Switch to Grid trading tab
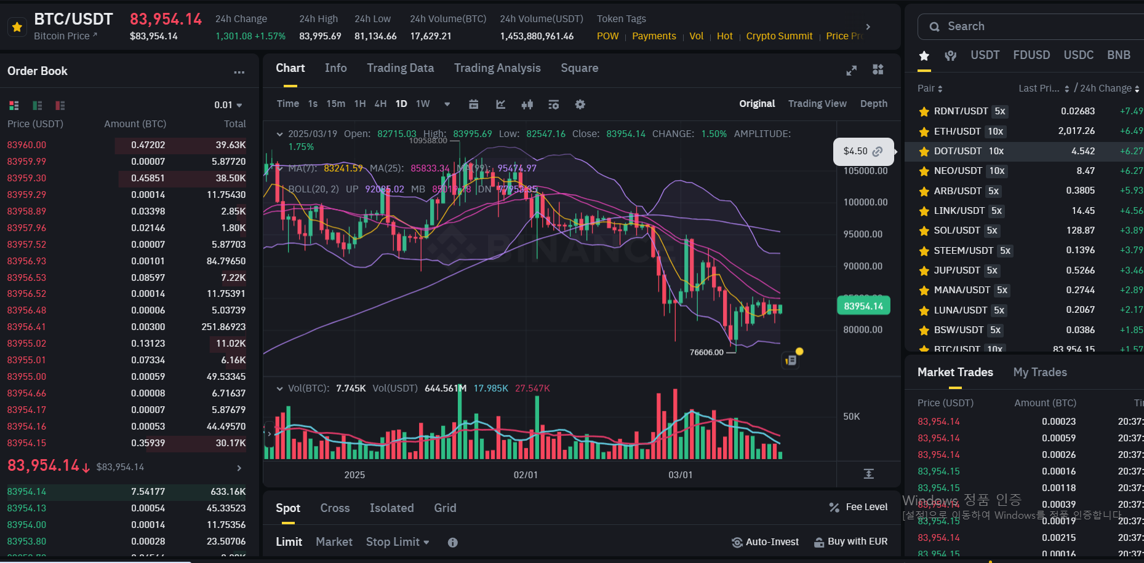 [x=445, y=508]
